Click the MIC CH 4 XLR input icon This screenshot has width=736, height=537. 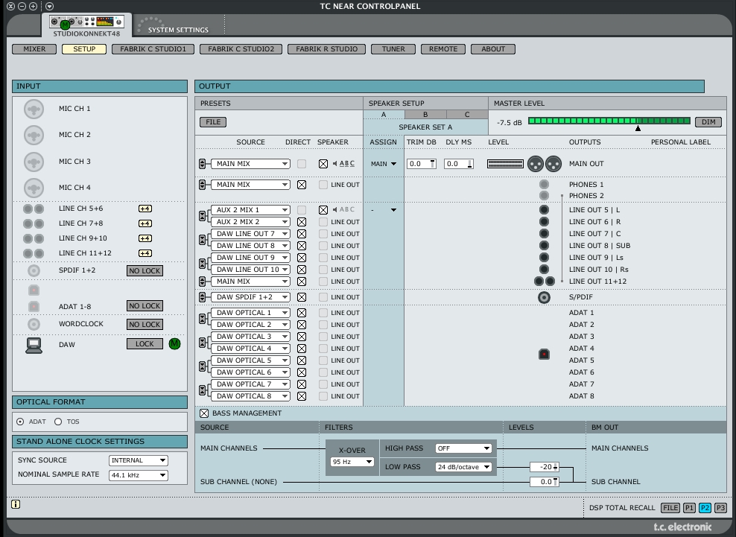click(x=34, y=188)
